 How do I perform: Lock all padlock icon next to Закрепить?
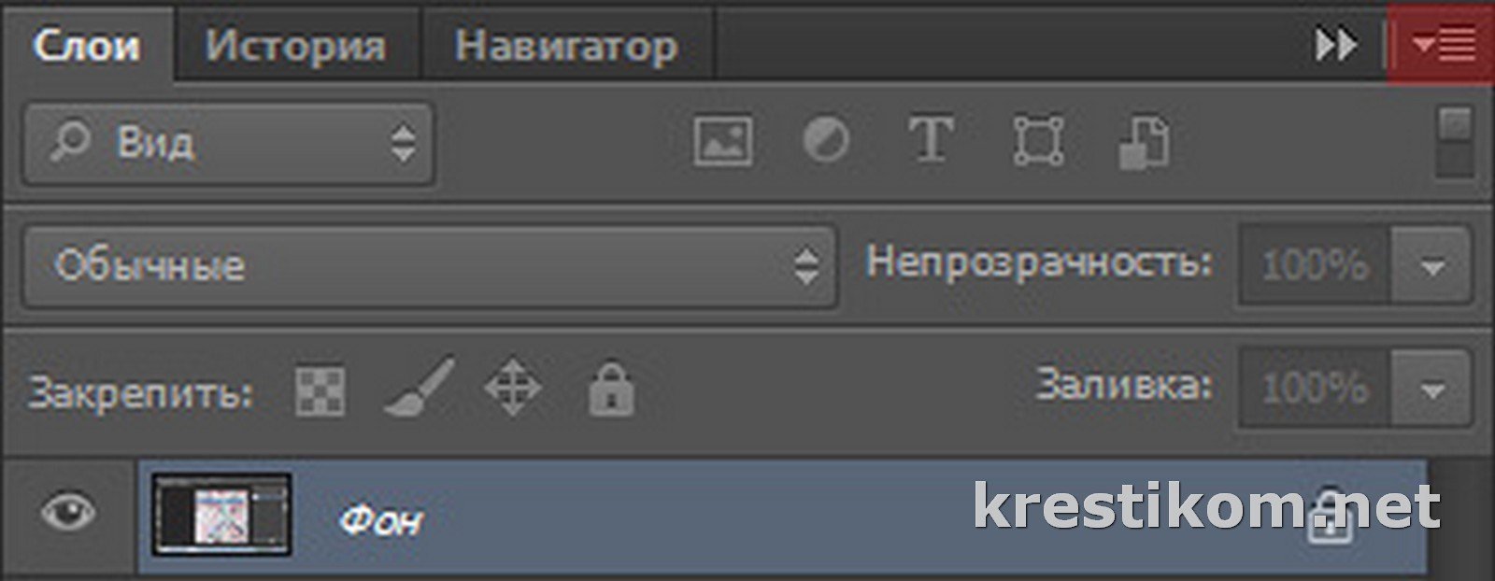(x=611, y=390)
